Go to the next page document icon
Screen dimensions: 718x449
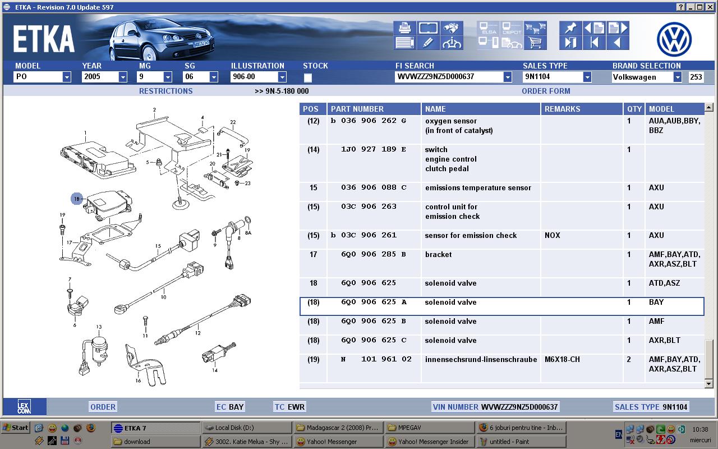tap(618, 28)
